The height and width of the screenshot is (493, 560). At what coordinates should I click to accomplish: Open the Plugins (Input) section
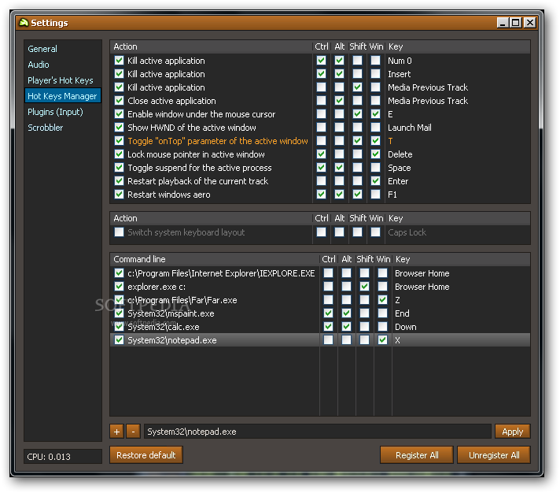point(55,112)
